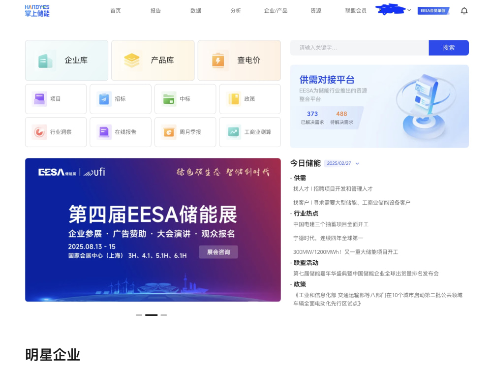Viewport: 492px width, 369px height.
Task: Open the 联盟会员 menu
Action: [x=356, y=11]
